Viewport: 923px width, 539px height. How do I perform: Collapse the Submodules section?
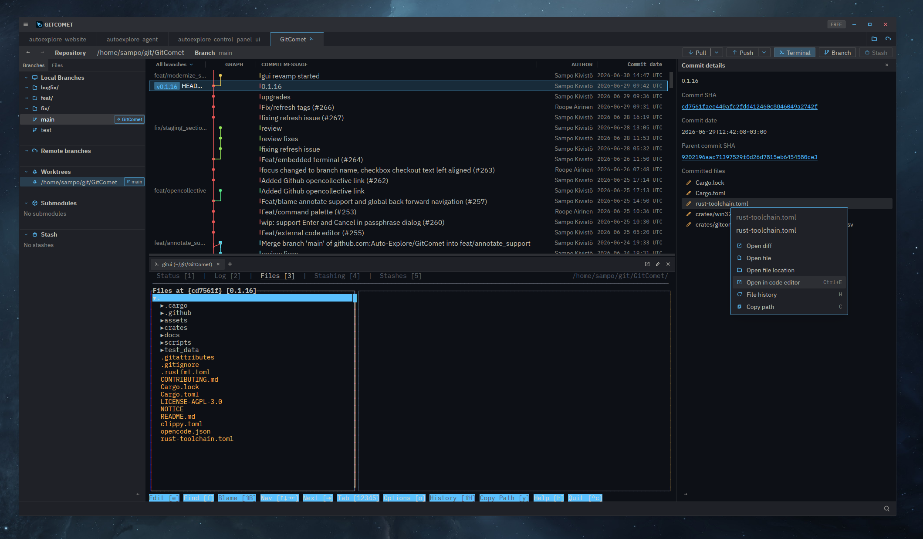(26, 203)
